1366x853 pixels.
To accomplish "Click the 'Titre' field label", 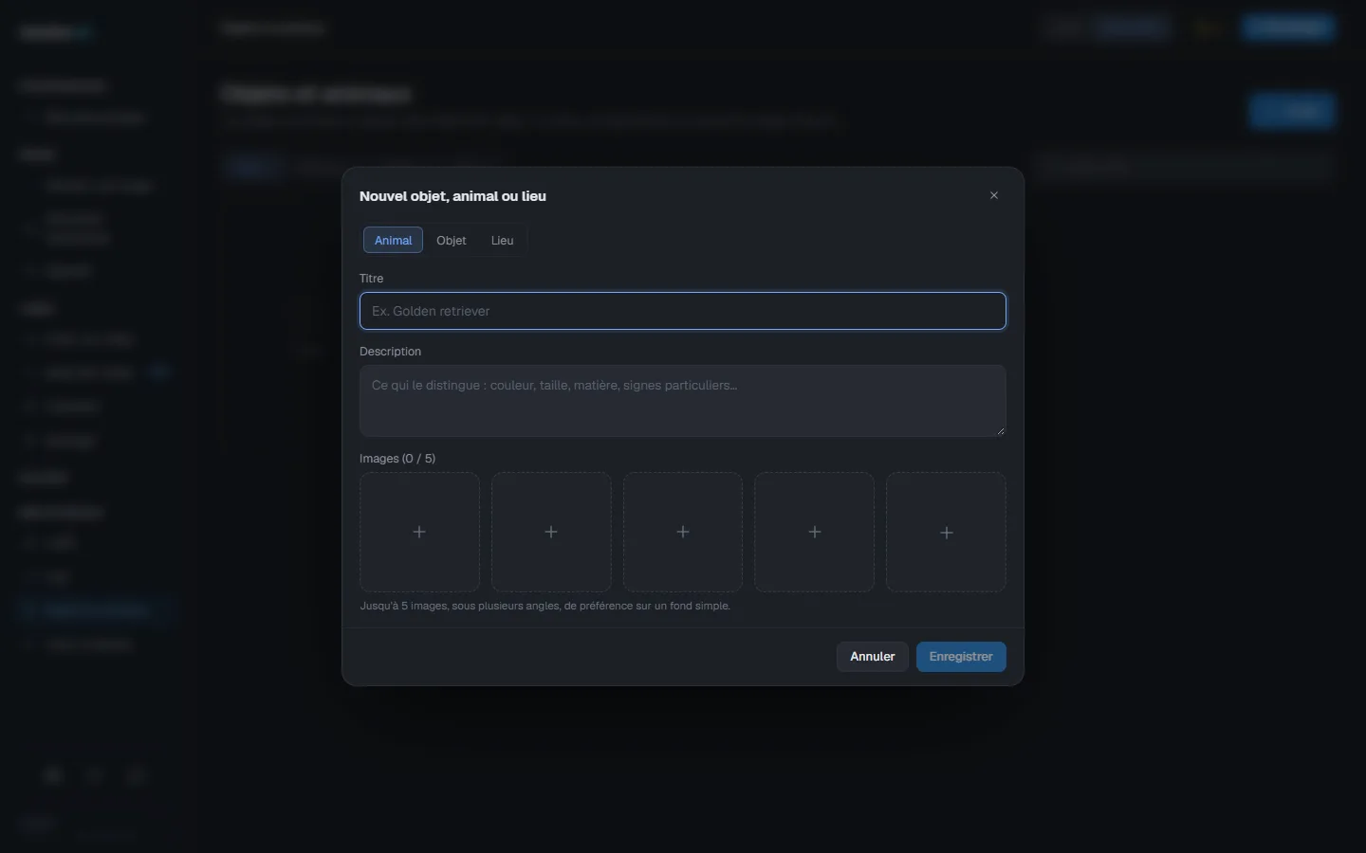I will point(372,279).
